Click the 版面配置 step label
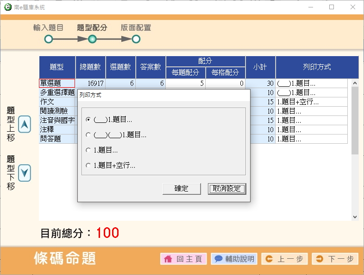Image resolution: width=364 pixels, height=275 pixels. [x=136, y=28]
